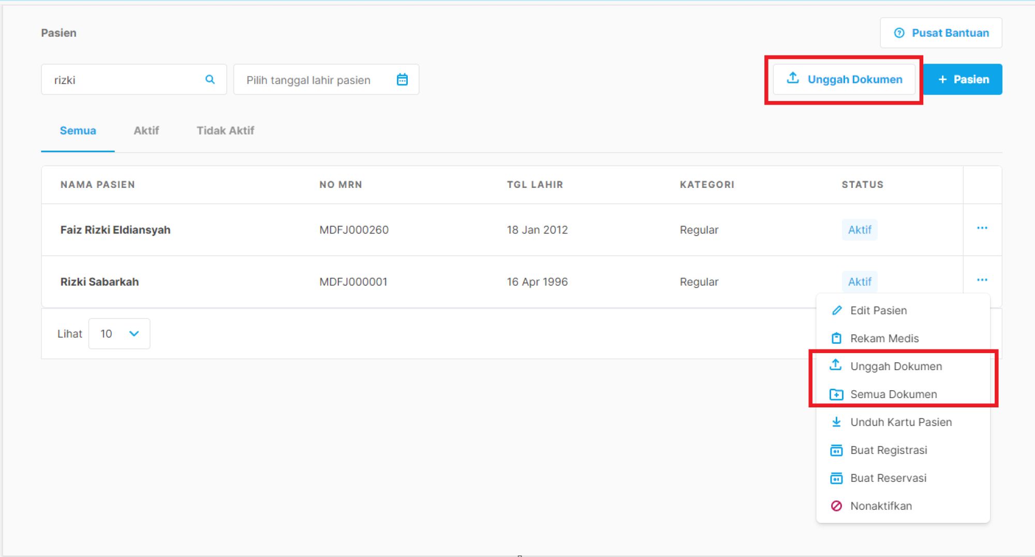
Task: Click Regular category in Rizki Sabarkah's row
Action: point(699,282)
